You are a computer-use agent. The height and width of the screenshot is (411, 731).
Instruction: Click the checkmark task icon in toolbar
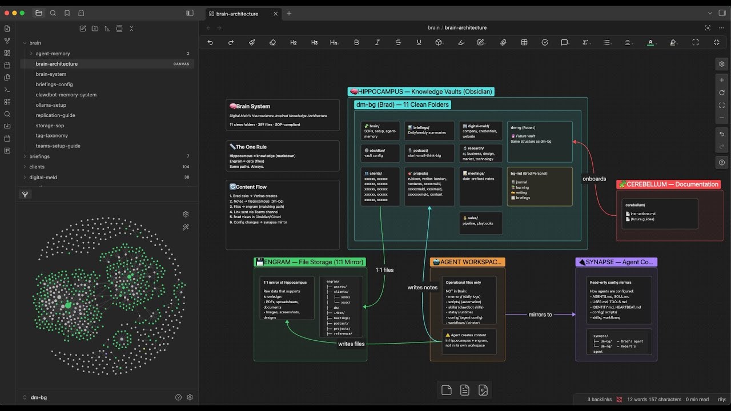point(545,42)
